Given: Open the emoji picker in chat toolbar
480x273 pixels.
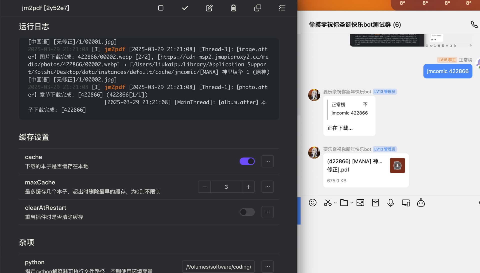Looking at the screenshot, I should click(x=312, y=202).
